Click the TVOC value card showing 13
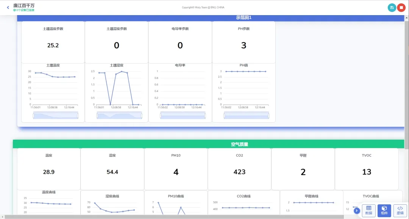The image size is (409, 219). click(x=367, y=169)
